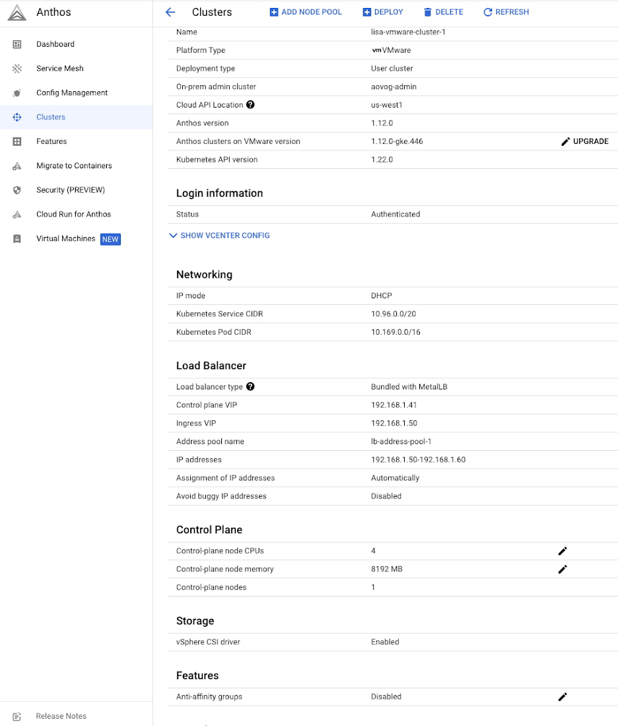The width and height of the screenshot is (618, 726).
Task: Click the DHCP IP mode value
Action: point(381,296)
